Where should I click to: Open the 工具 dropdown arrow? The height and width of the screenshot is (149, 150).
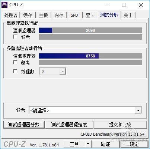(88, 144)
